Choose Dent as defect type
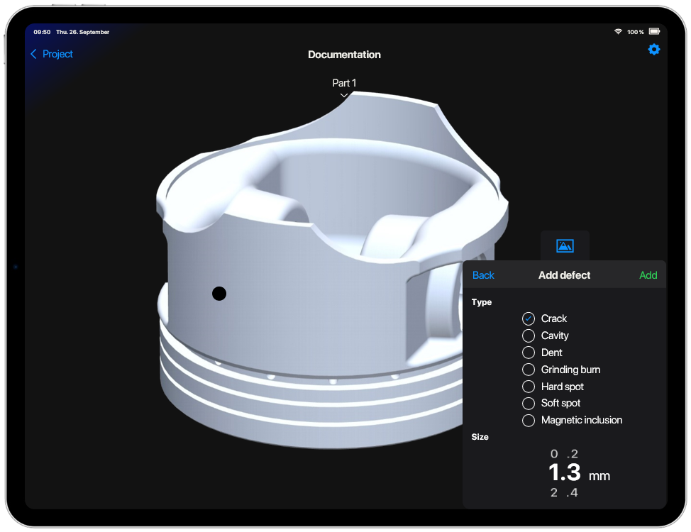691x532 pixels. [x=529, y=353]
